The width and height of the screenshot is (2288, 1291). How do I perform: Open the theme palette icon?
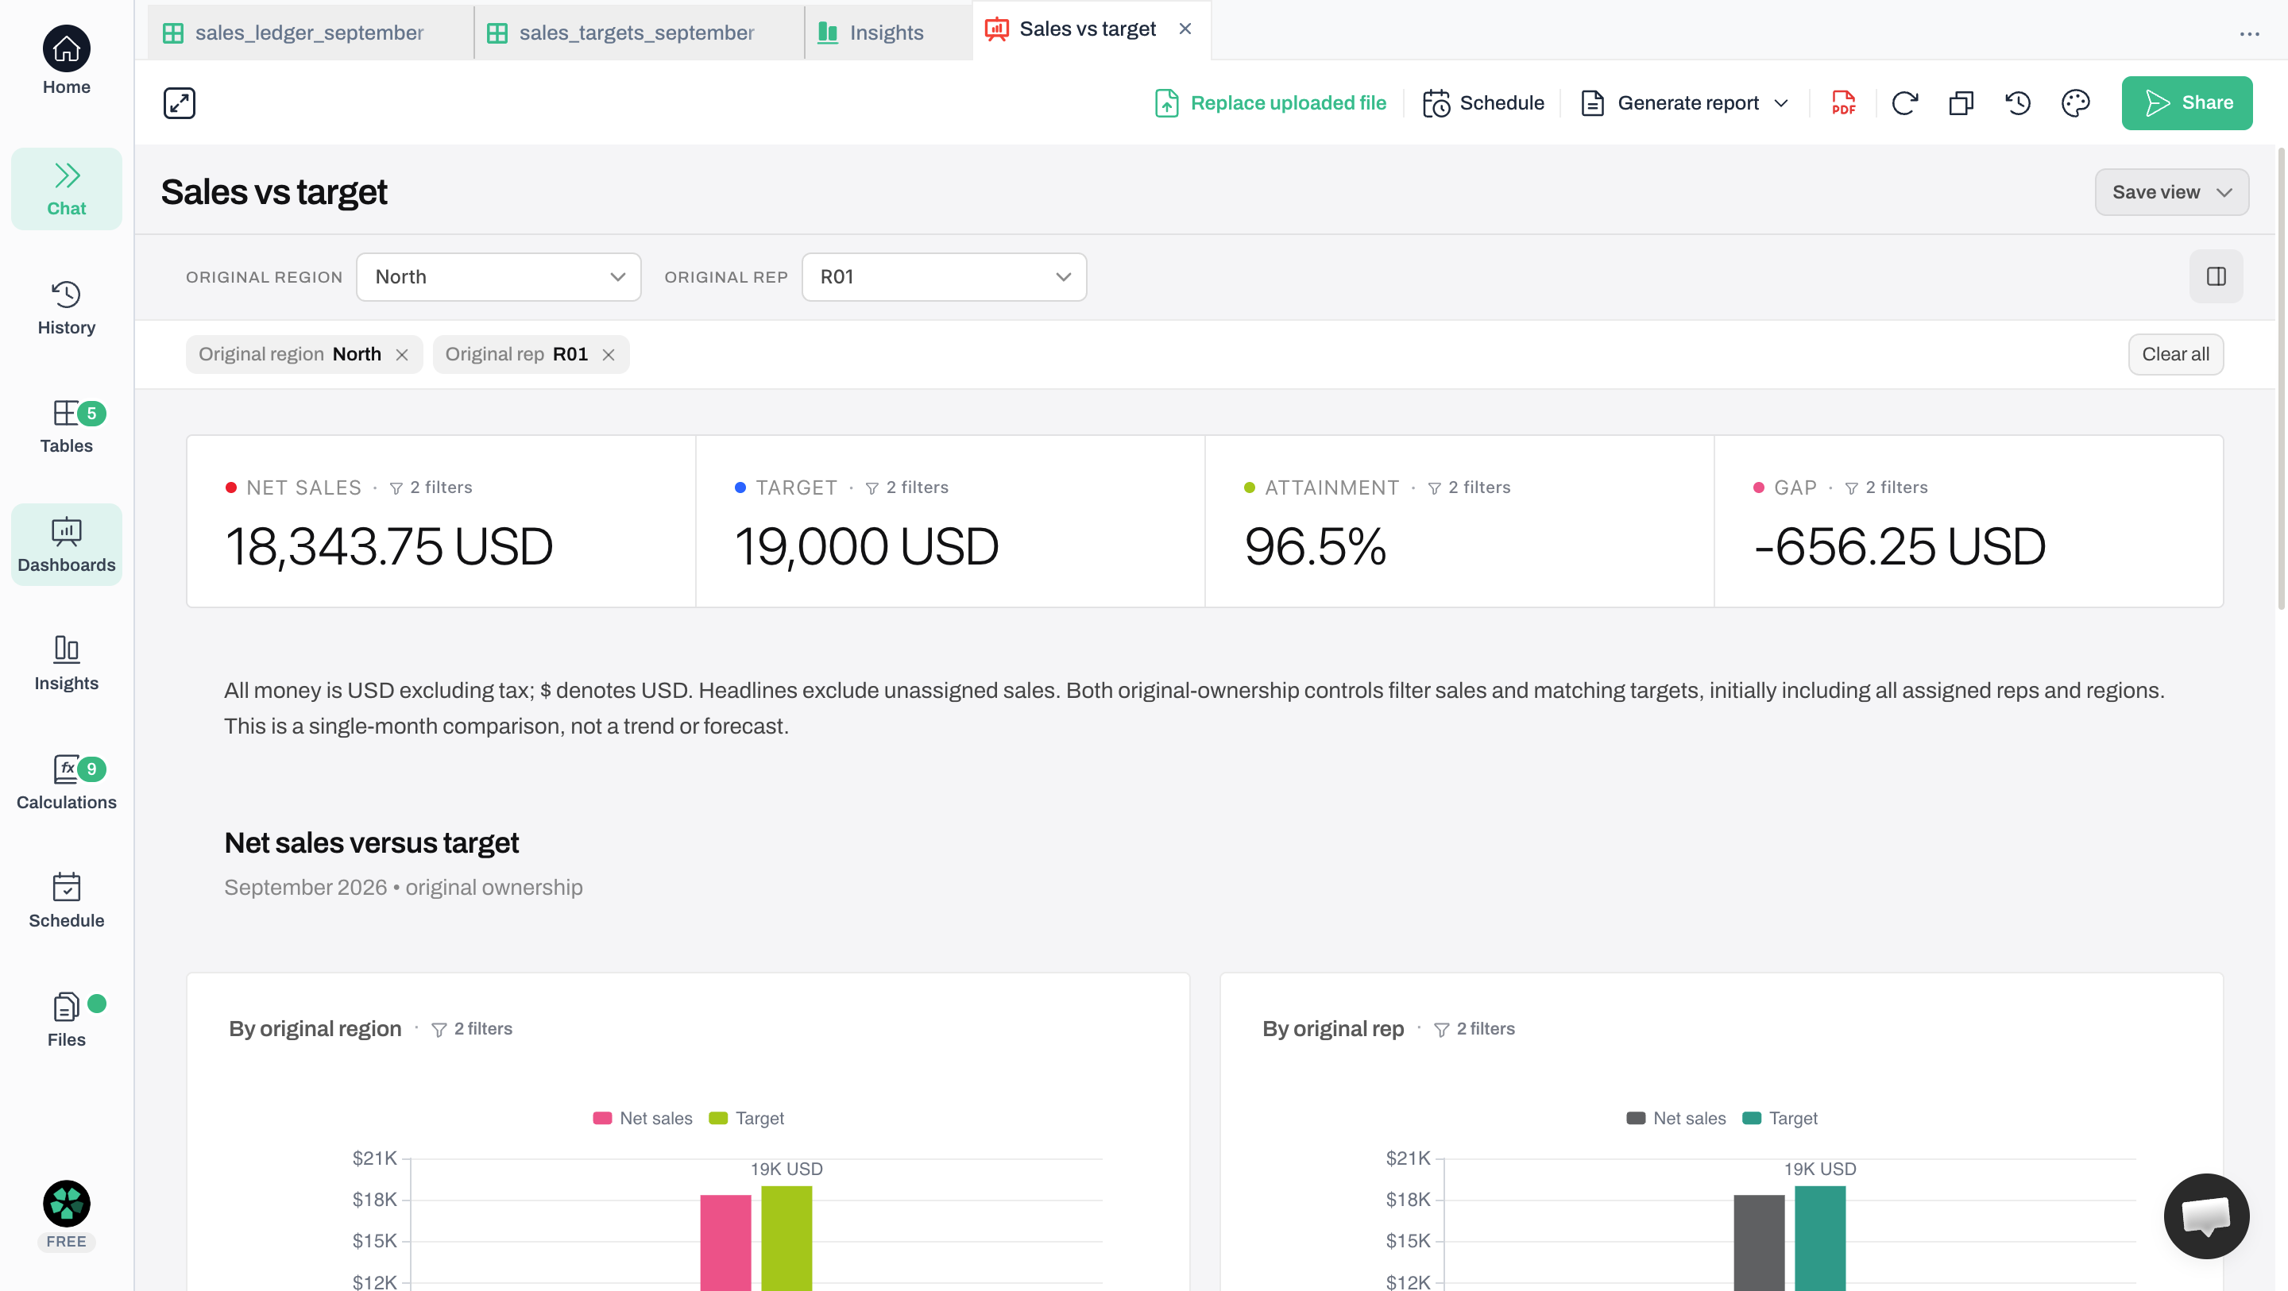click(x=2076, y=103)
